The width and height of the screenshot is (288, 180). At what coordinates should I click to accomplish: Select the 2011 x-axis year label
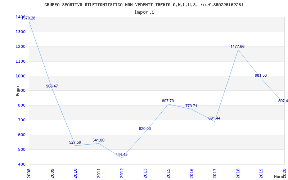(x=99, y=174)
